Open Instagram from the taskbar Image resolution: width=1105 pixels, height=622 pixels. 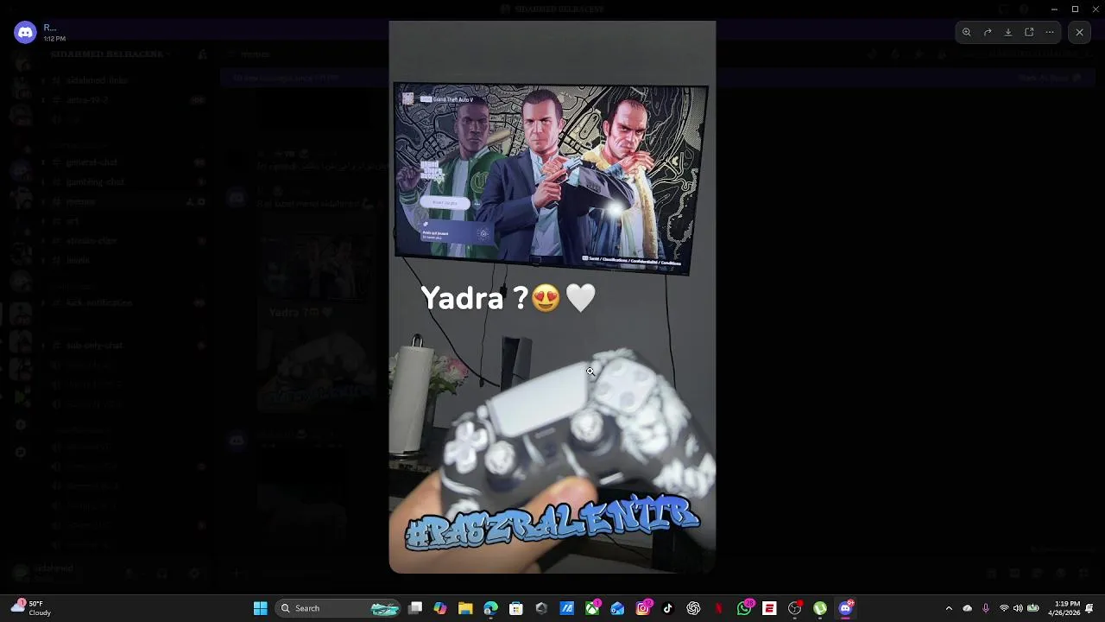pyautogui.click(x=643, y=608)
